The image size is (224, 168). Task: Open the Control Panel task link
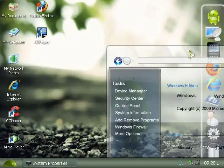[x=127, y=106]
